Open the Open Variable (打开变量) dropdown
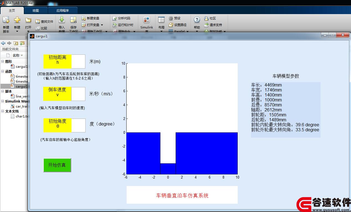This screenshot has height=212, width=351. tap(102, 25)
